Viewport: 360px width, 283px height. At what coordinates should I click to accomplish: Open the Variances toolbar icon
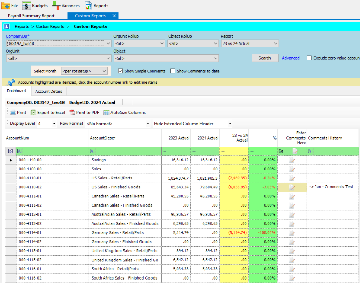click(56, 6)
